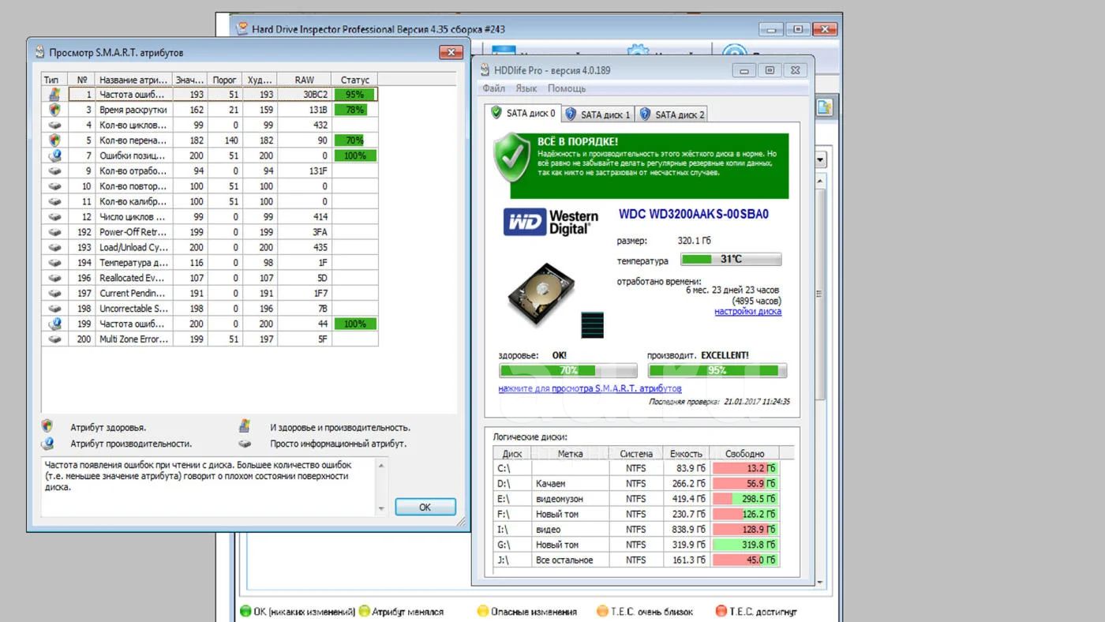Select the C:\ logical disk row
Screen dimensions: 1105x622
(x=636, y=468)
